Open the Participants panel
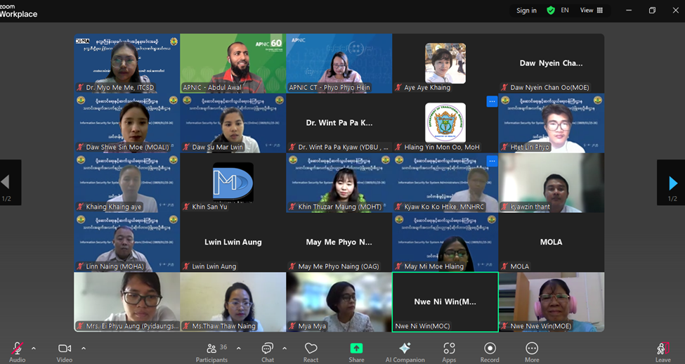685x364 pixels. pyautogui.click(x=211, y=350)
